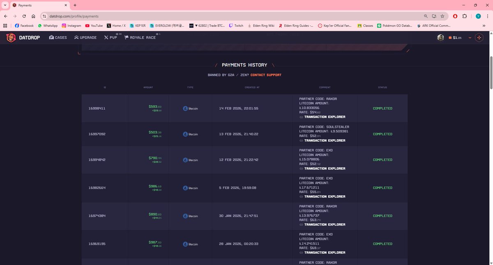Image resolution: width=493 pixels, height=265 pixels.
Task: Open the apps grid icon in bookmarks bar
Action: [5, 25]
